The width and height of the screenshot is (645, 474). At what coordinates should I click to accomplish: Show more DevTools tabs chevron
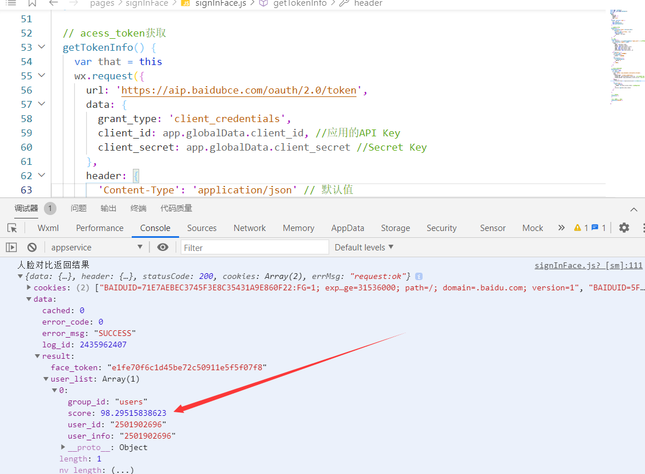(x=562, y=228)
